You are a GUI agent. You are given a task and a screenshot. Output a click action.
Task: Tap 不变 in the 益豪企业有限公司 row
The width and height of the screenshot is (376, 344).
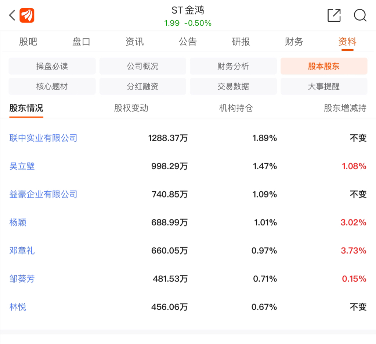coord(358,194)
